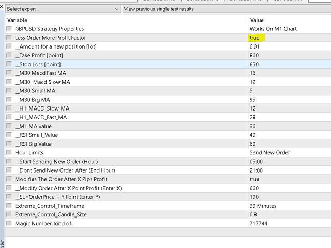
Task: Tick the RSI Big Value checkbox
Action: pyautogui.click(x=9, y=144)
